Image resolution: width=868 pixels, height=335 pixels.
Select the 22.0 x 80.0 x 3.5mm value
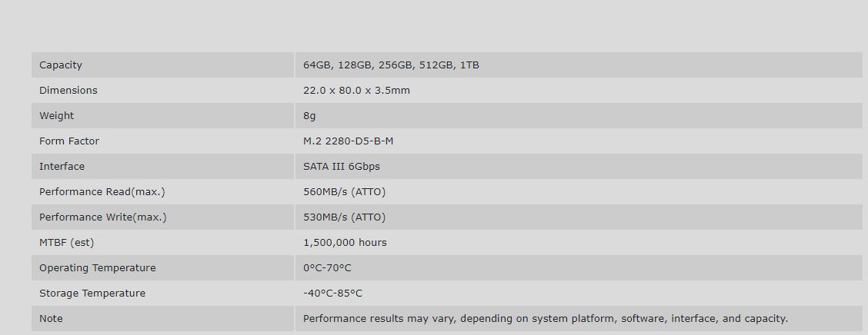356,90
